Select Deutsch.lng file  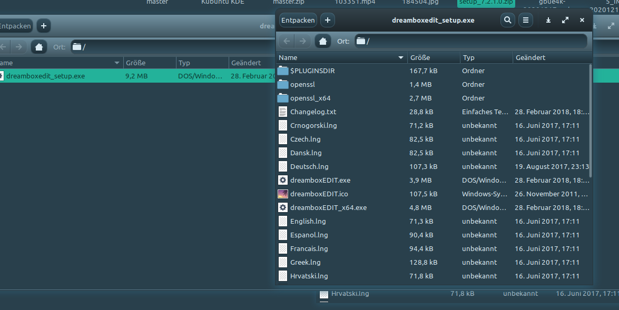point(433,166)
